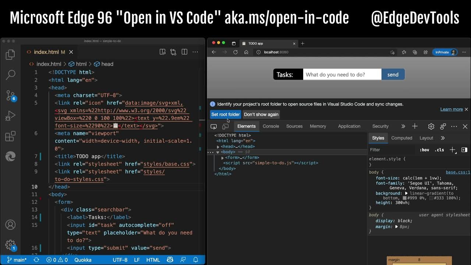Toggle :hov element state panel
This screenshot has width=471, height=265.
424,150
